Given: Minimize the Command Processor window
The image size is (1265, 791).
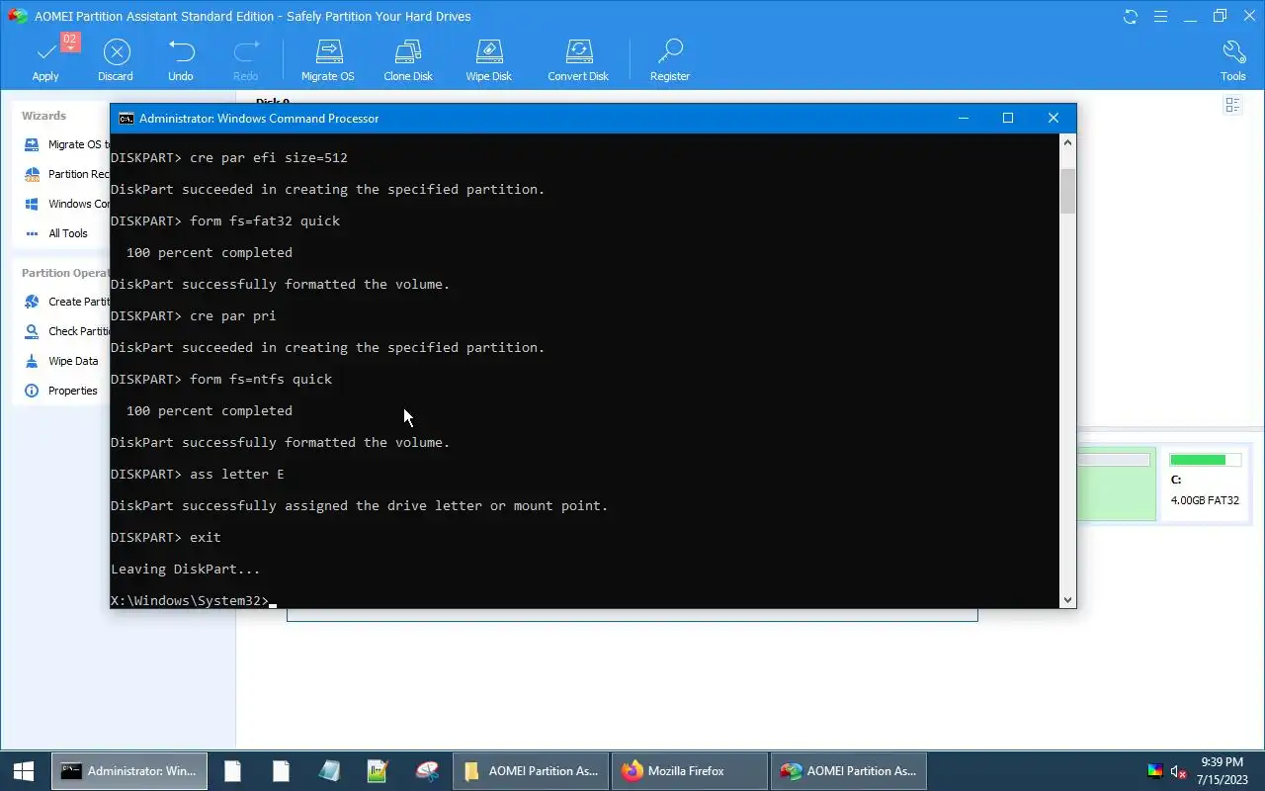Looking at the screenshot, I should pyautogui.click(x=964, y=118).
